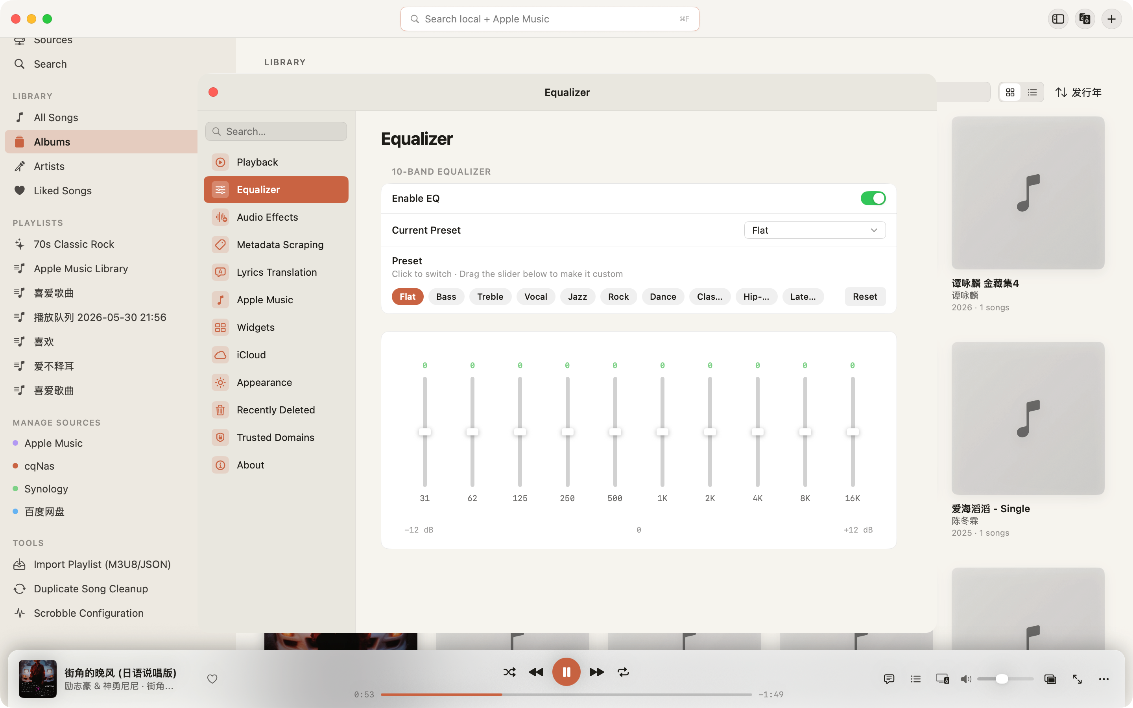Select the Treble preset
Image resolution: width=1133 pixels, height=708 pixels.
point(490,297)
